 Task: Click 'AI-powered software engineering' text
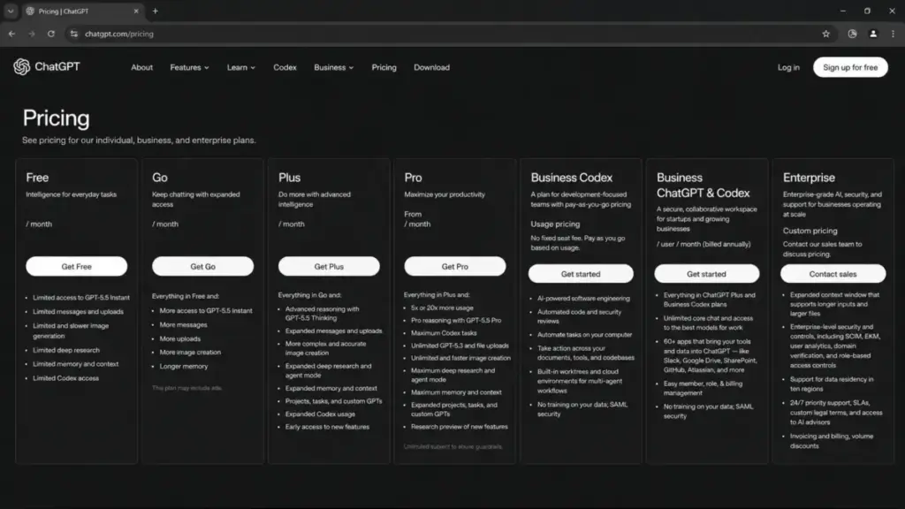pyautogui.click(x=583, y=299)
